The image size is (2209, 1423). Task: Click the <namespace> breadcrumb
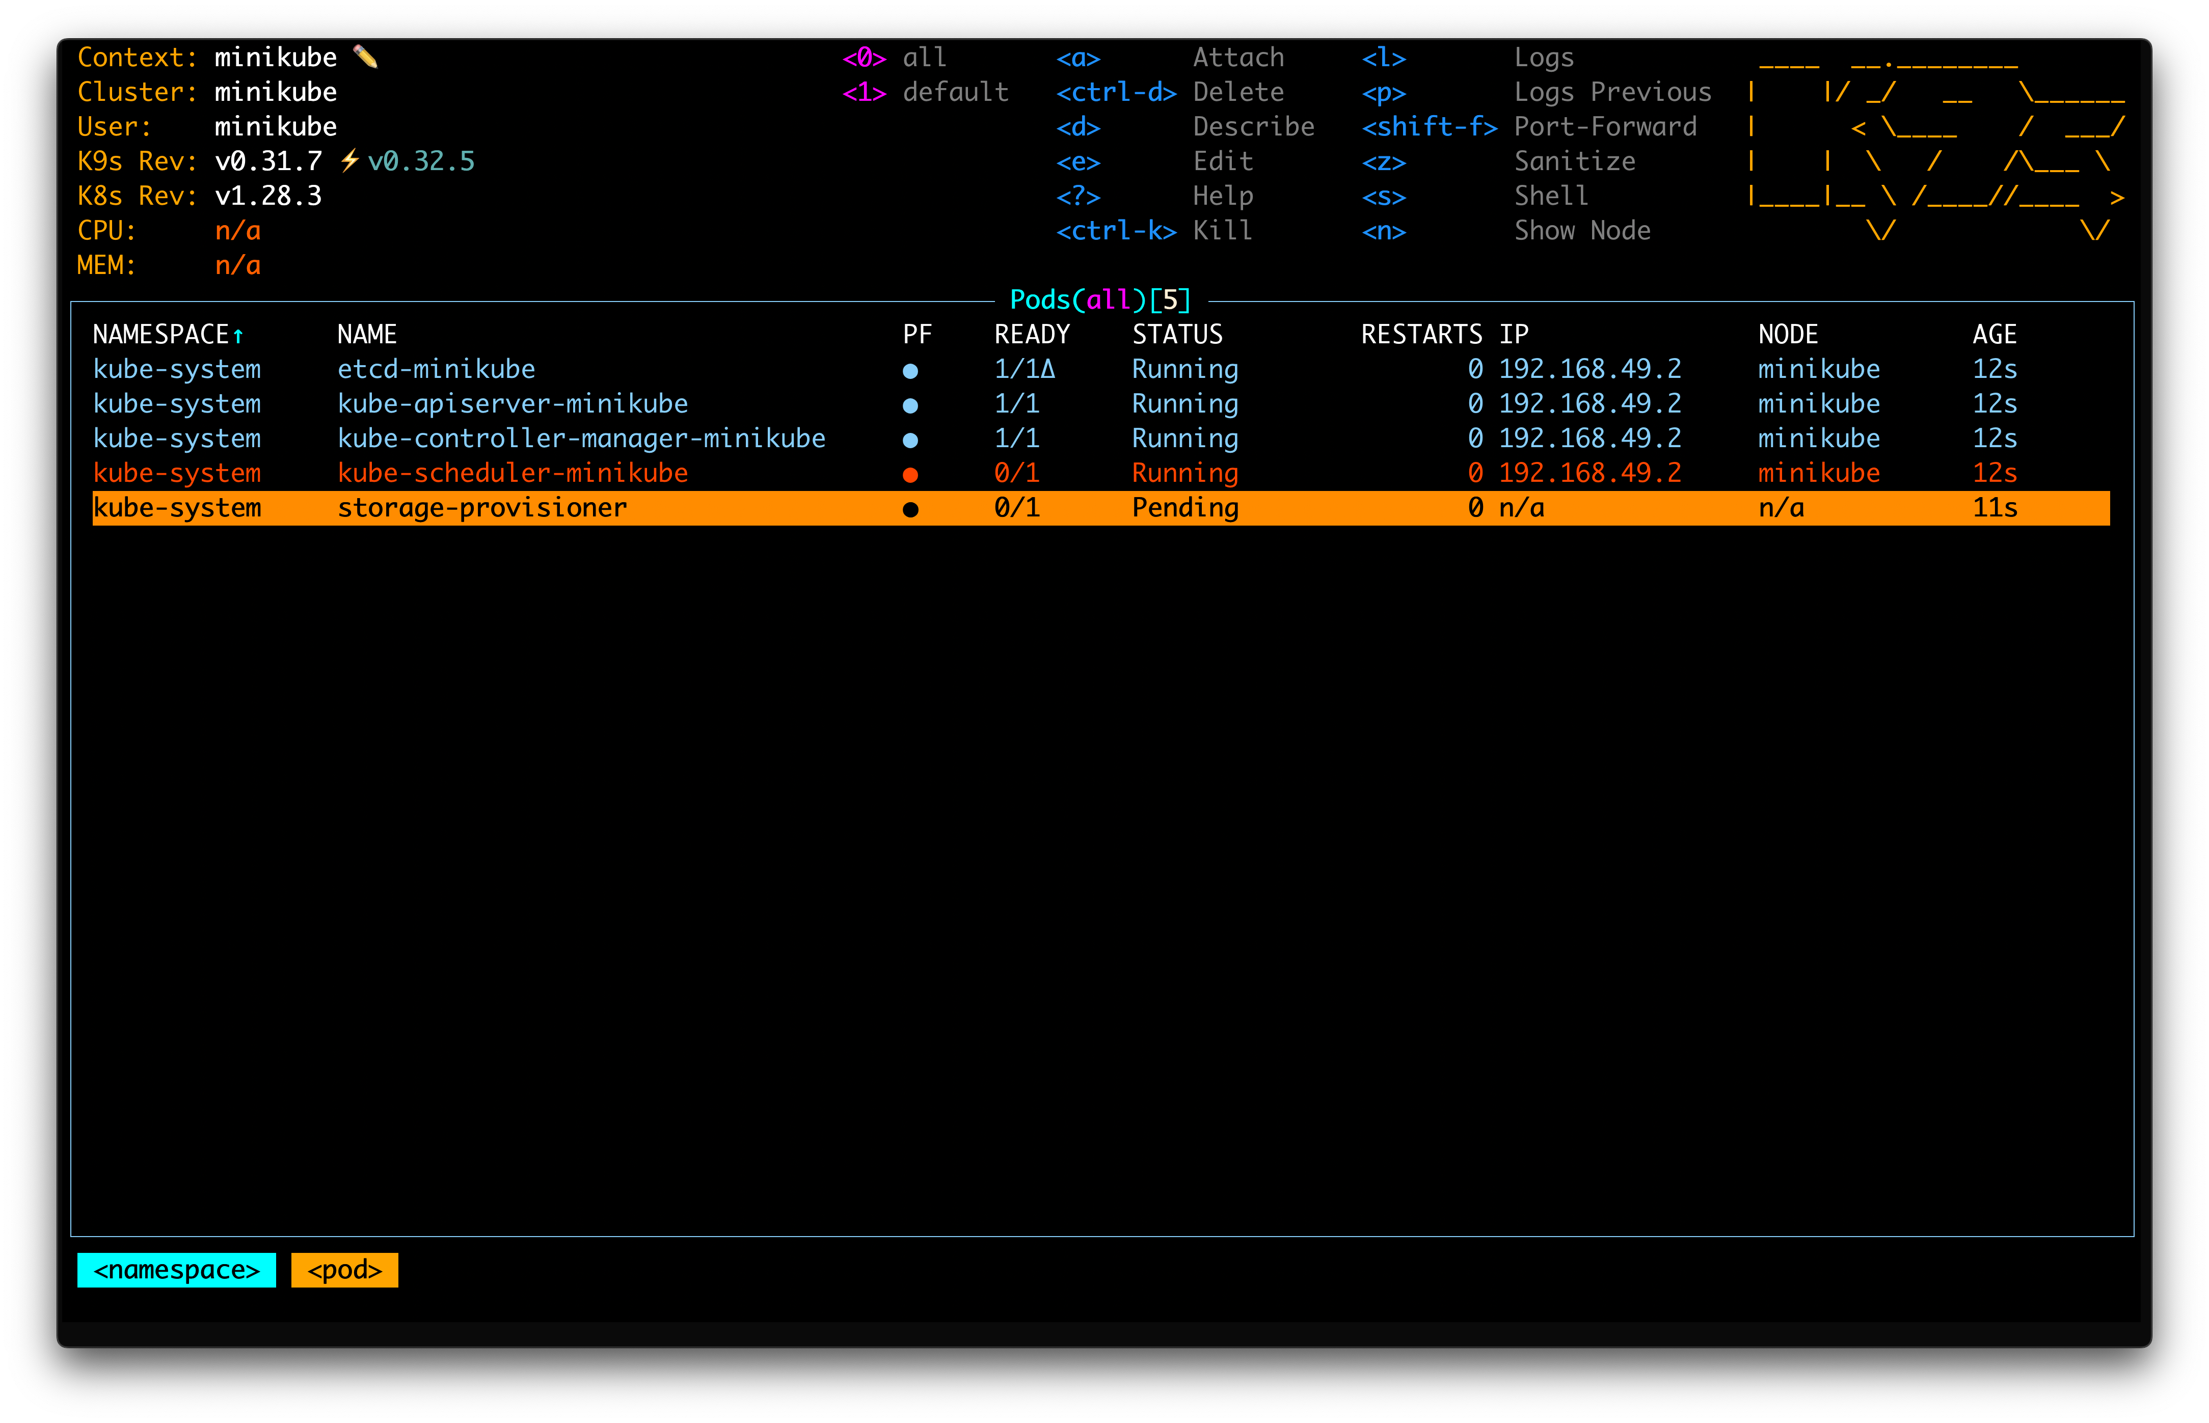(177, 1270)
